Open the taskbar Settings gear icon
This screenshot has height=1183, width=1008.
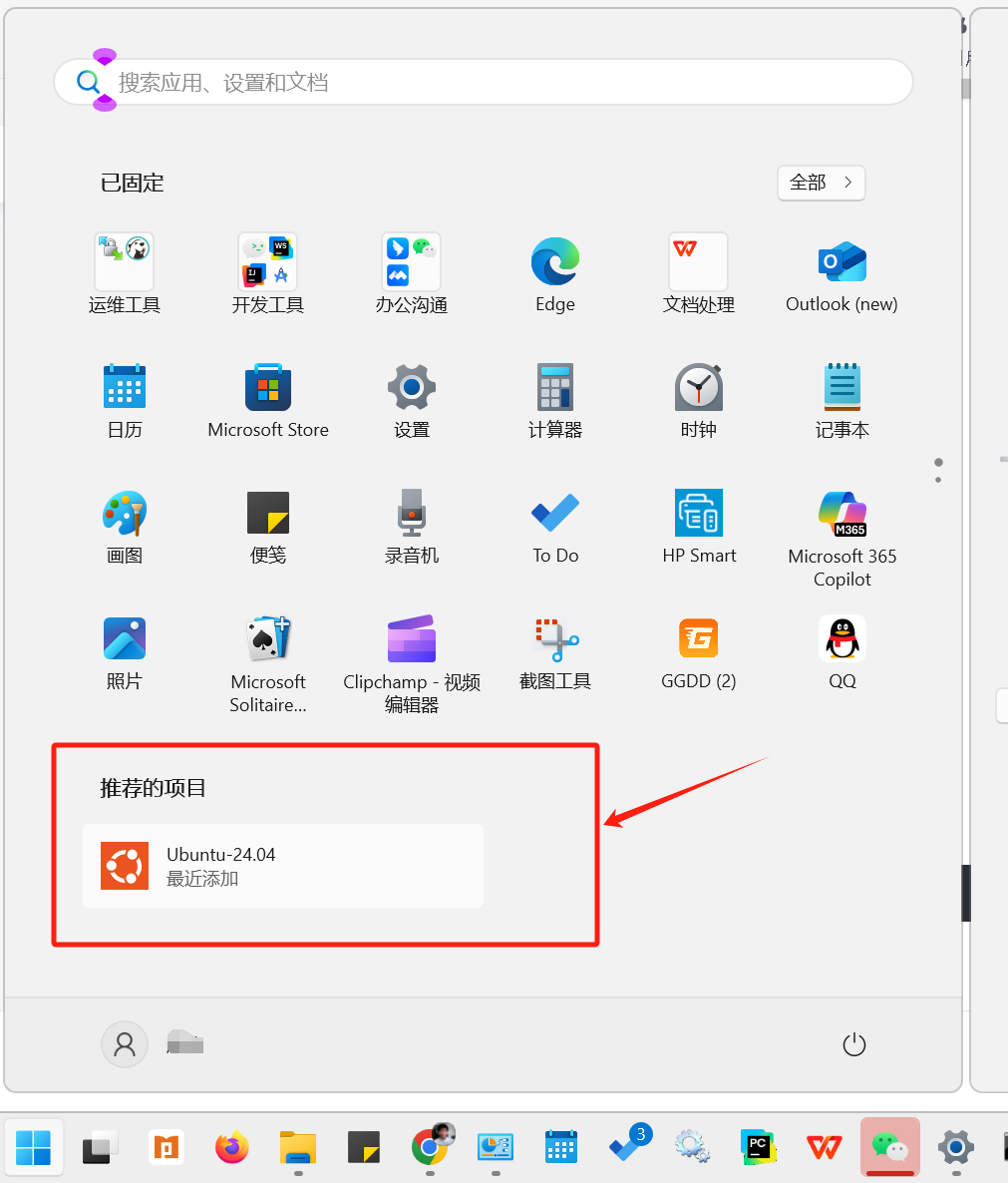[x=956, y=1147]
